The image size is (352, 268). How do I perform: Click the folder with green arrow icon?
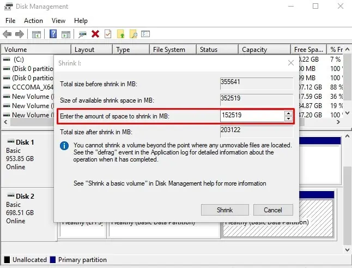(121, 34)
